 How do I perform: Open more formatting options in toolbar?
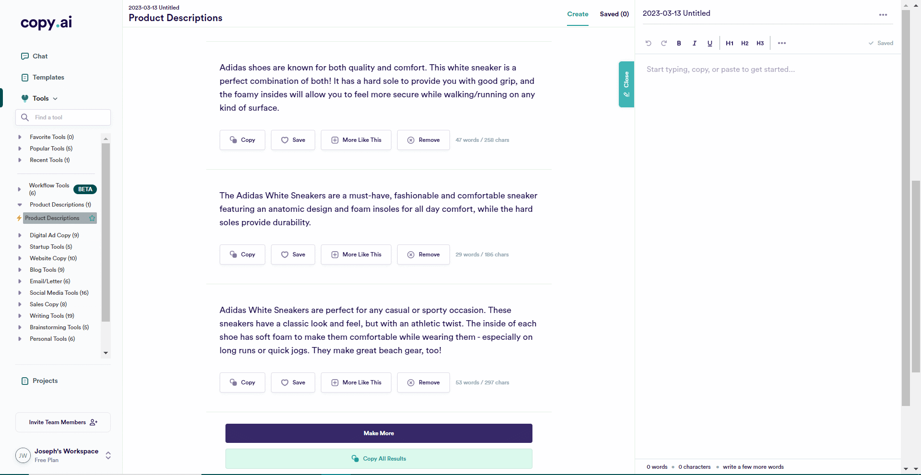tap(781, 43)
